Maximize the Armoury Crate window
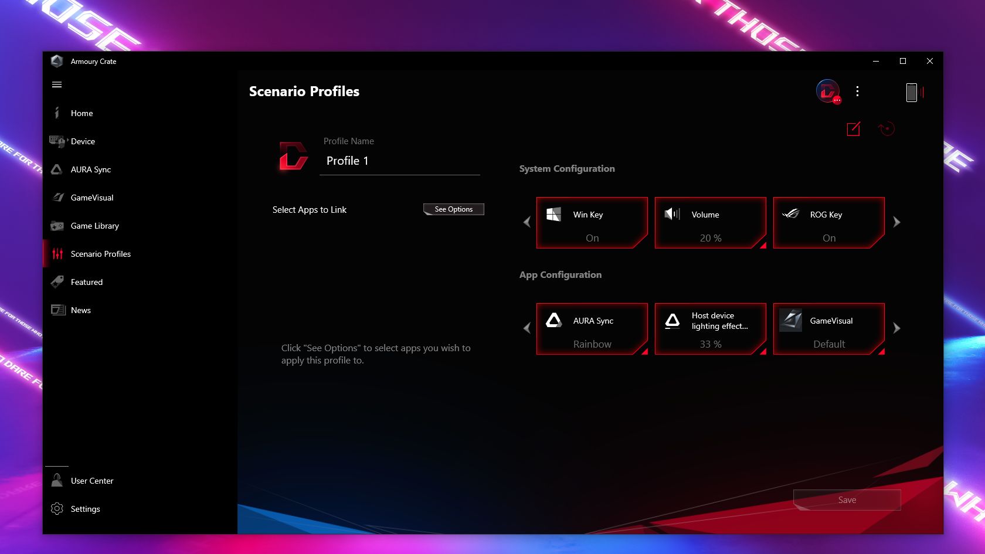This screenshot has width=985, height=554. click(x=903, y=61)
